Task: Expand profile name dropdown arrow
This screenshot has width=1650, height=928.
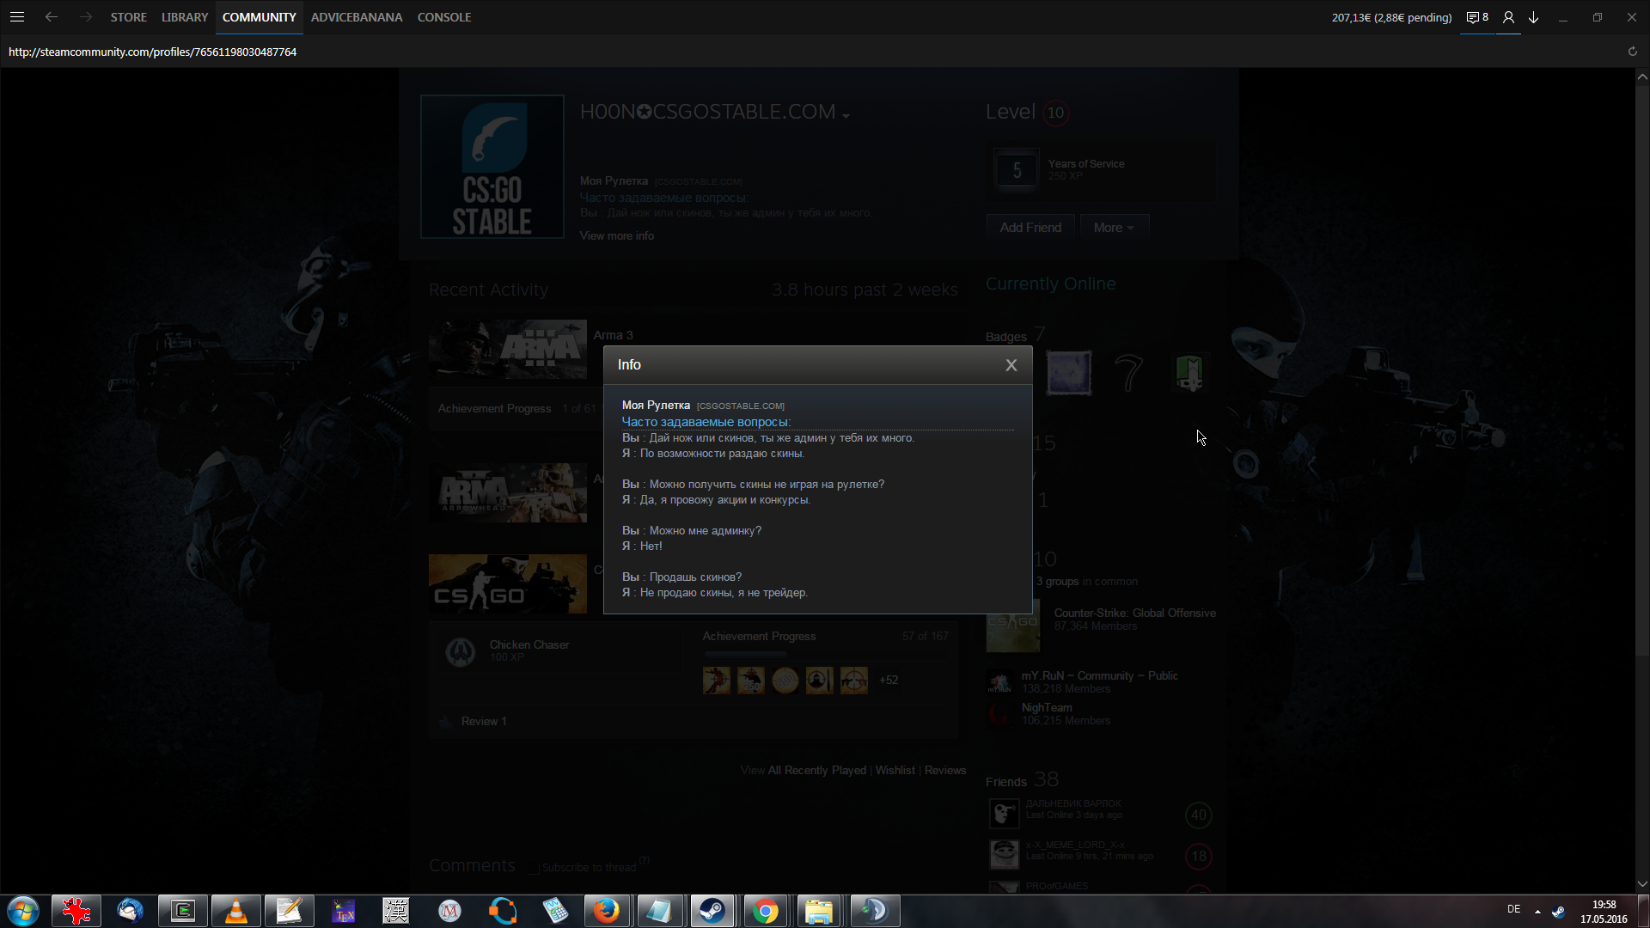Action: pyautogui.click(x=846, y=116)
